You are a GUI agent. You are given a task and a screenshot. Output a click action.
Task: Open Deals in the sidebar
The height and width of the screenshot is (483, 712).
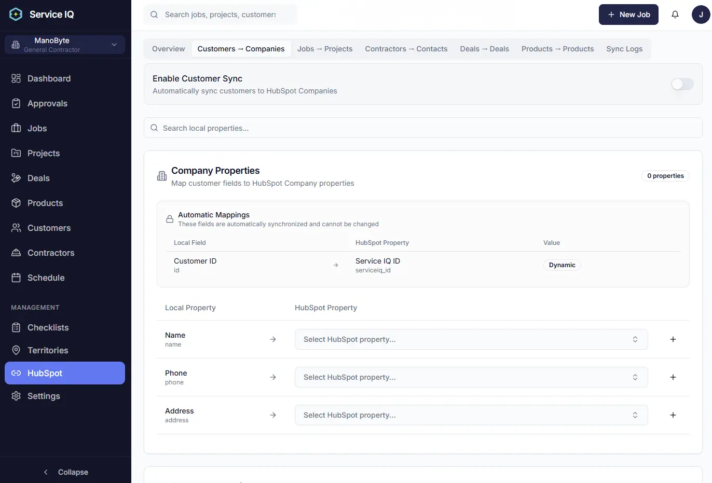[x=65, y=178]
